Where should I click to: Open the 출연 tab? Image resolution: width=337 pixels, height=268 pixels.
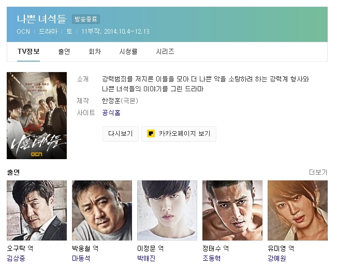(64, 52)
